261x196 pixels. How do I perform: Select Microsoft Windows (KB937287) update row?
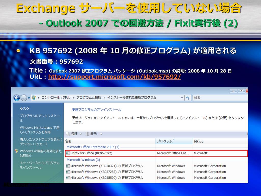156,172
